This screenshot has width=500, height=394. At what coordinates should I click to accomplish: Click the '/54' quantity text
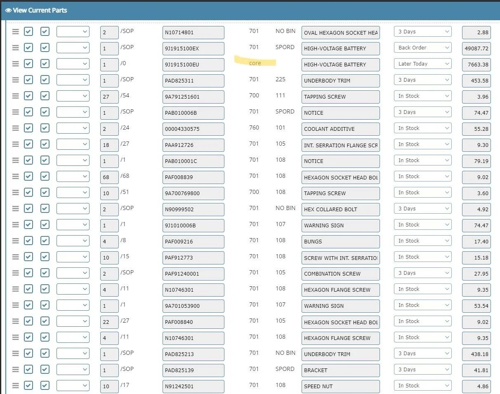[x=125, y=95]
